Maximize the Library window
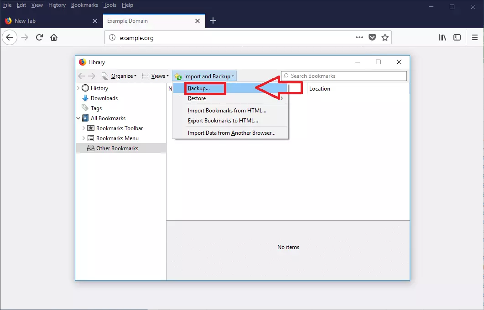Image resolution: width=484 pixels, height=310 pixels. coord(378,62)
